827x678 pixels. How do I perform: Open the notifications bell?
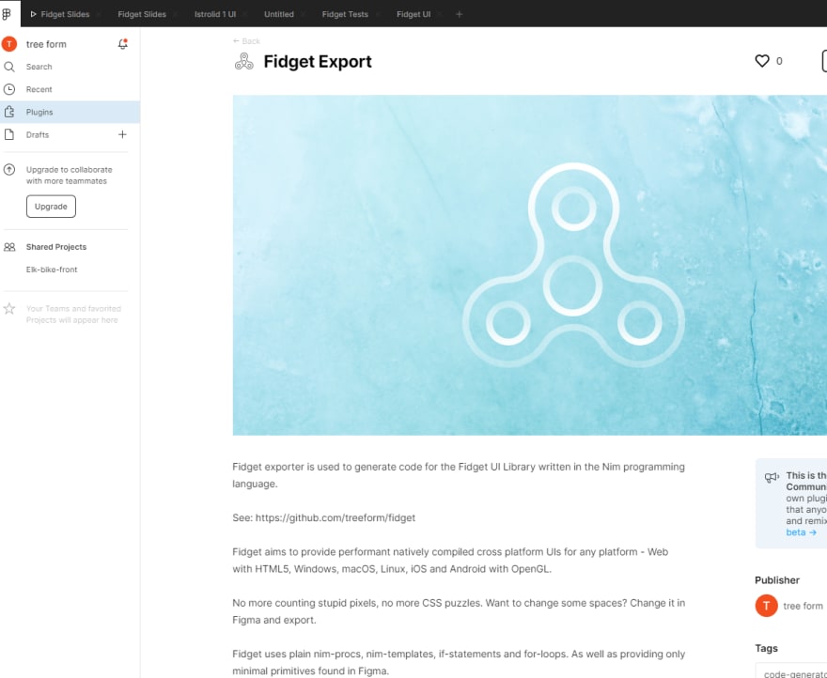[122, 44]
